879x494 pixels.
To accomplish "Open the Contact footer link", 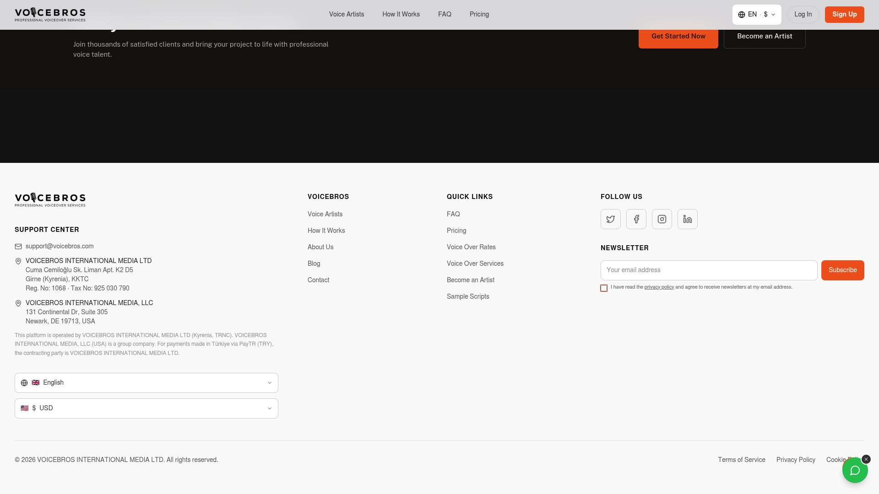I will click(x=319, y=280).
